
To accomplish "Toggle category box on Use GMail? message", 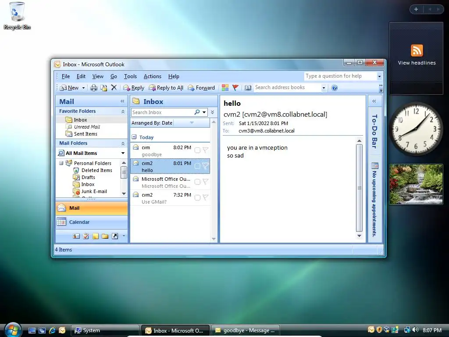I will [x=197, y=197].
